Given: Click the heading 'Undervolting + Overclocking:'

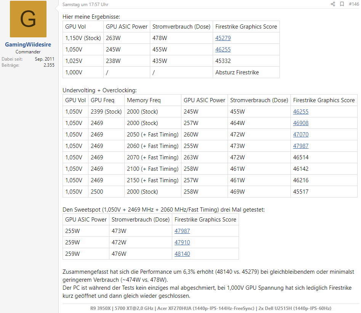Looking at the screenshot, I should (x=99, y=90).
